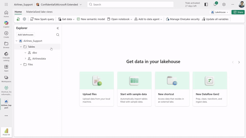
Task: Go to Home in the left rail
Action: point(6,14)
